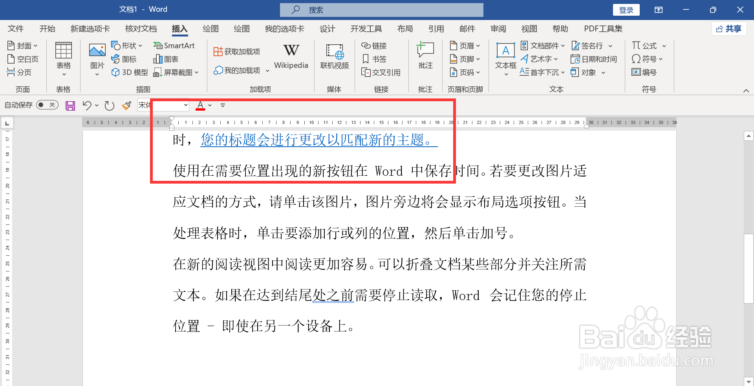The height and width of the screenshot is (386, 754).
Task: Switch to the Home (开始) tab
Action: coord(48,29)
